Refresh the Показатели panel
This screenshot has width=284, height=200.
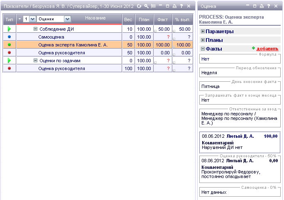click(139, 6)
